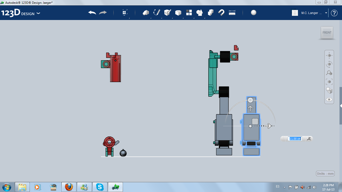Expand the side panel on the right edge

coord(341,106)
